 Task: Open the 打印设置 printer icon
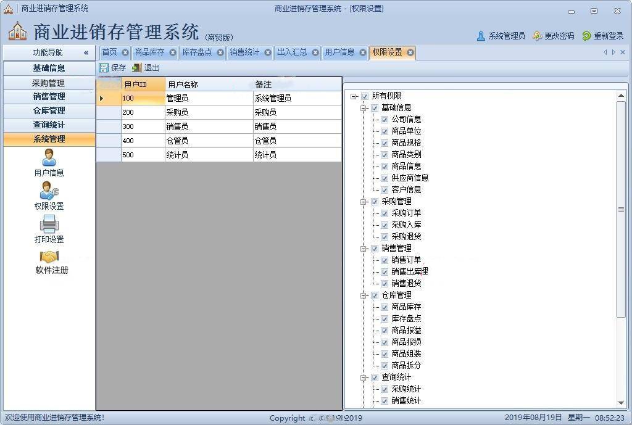49,225
